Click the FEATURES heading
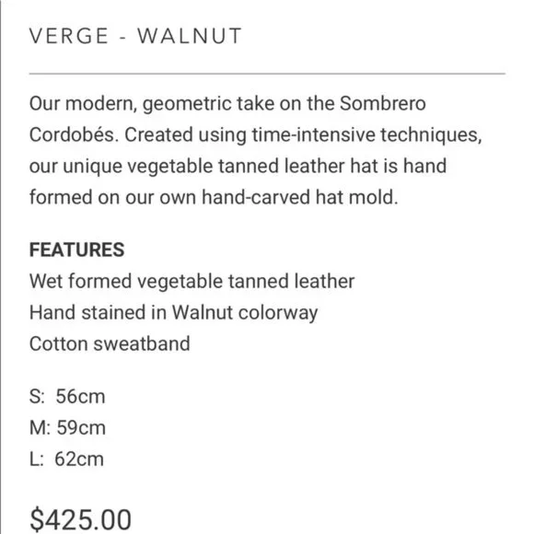Image resolution: width=534 pixels, height=534 pixels. (x=77, y=250)
